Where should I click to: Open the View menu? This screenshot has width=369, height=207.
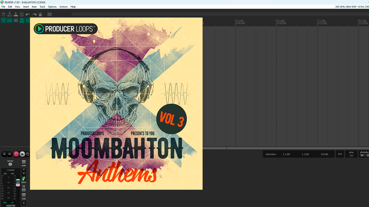(18, 7)
